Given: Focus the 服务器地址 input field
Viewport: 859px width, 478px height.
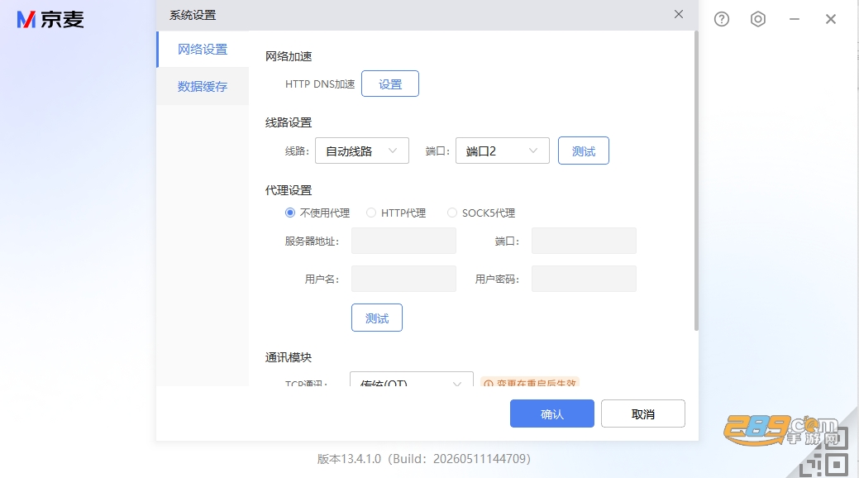Looking at the screenshot, I should pos(403,241).
